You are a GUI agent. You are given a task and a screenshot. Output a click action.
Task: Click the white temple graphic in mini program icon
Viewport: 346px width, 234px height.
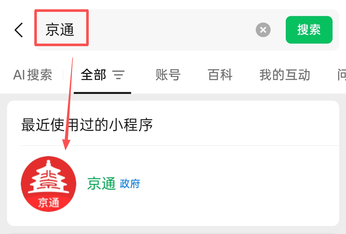[x=49, y=177]
